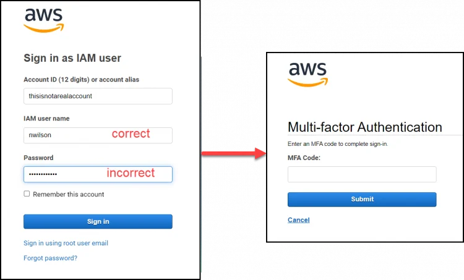Click the MFA Code: label
464x280 pixels.
point(304,158)
